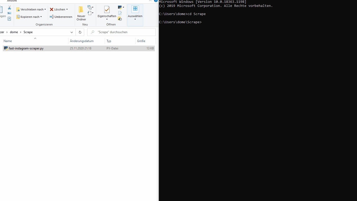Sort by the Änderungsdatum column header
357x201 pixels.
tap(86, 41)
